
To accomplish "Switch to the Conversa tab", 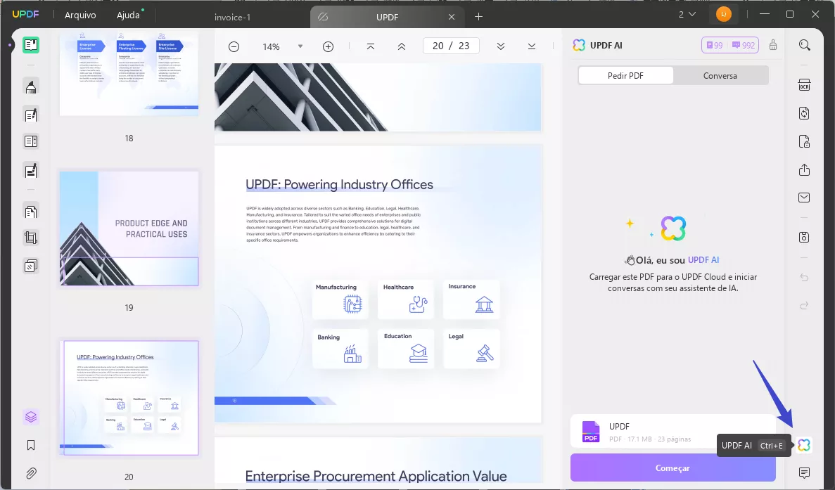I will point(720,75).
